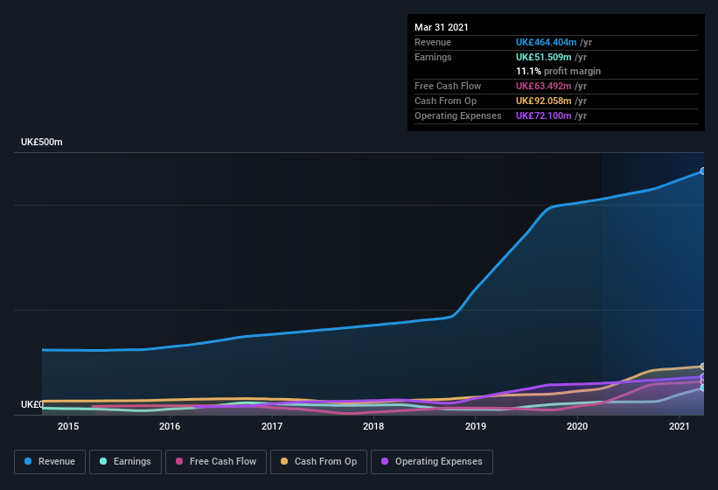Click the Operating Expenses end data point
The width and height of the screenshot is (718, 490).
(703, 377)
